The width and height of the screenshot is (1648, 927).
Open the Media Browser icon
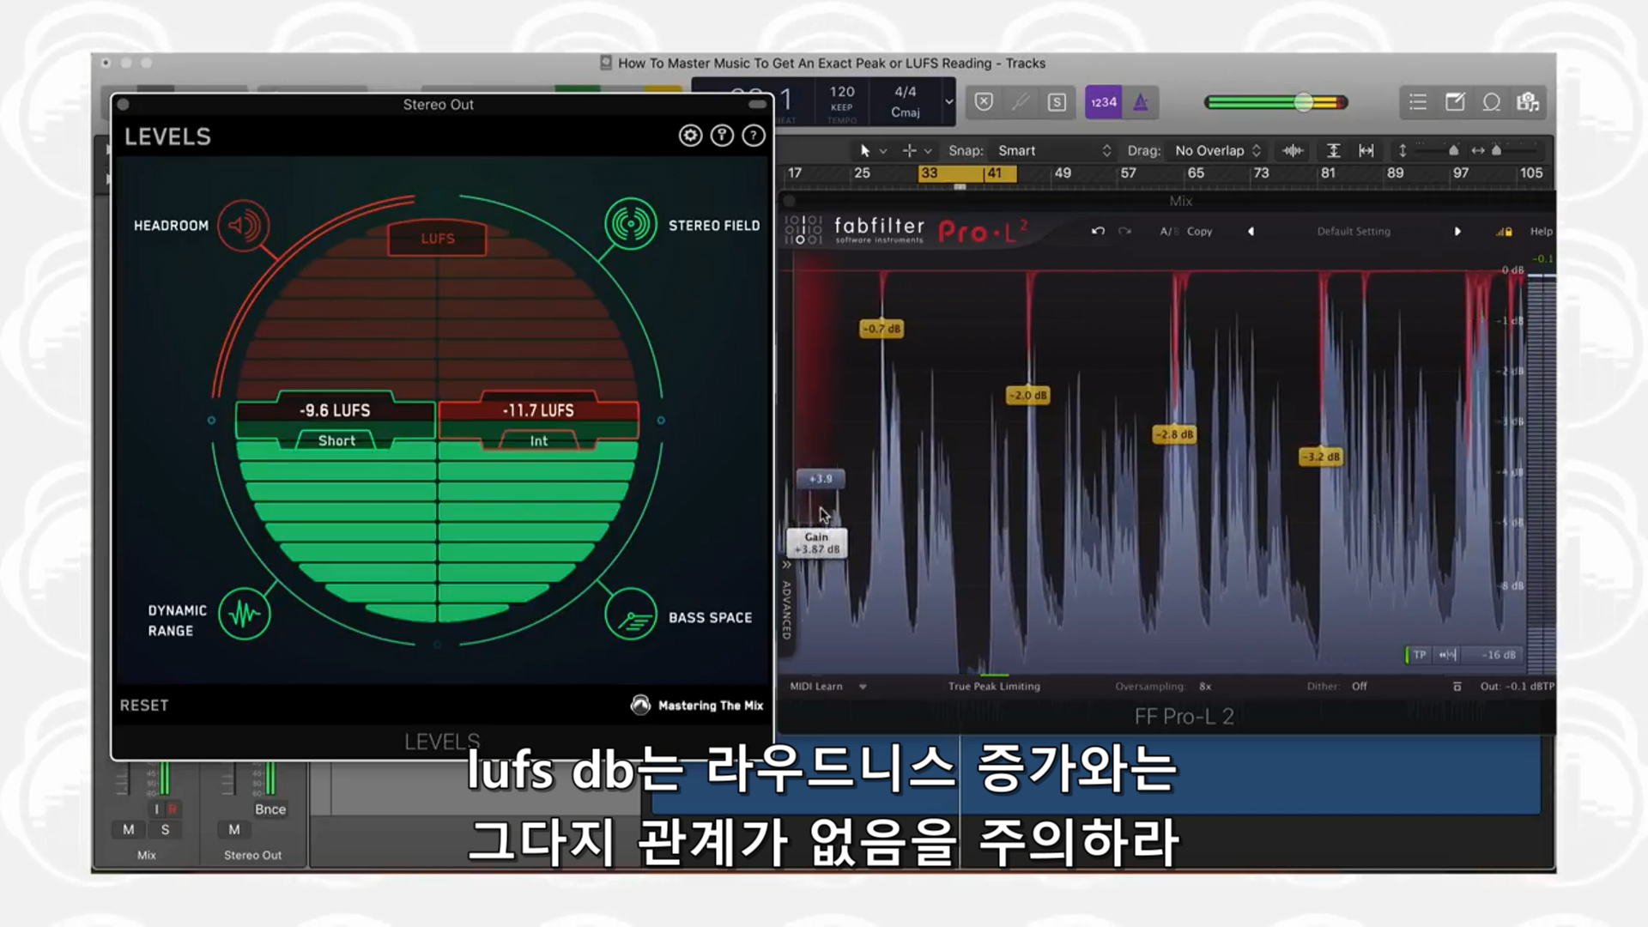1529,102
